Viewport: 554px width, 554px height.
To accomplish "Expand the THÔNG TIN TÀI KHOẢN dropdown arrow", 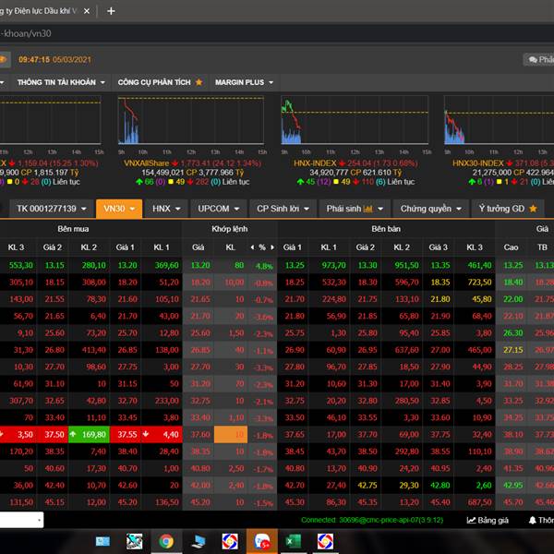I will [x=102, y=83].
